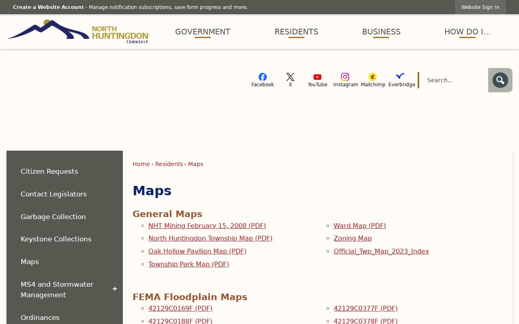Focus the Search input field
This screenshot has width=519, height=324.
[455, 80]
